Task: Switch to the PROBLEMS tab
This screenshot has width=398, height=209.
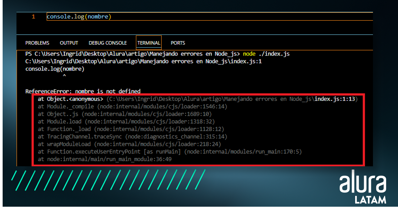Action: pyautogui.click(x=37, y=43)
